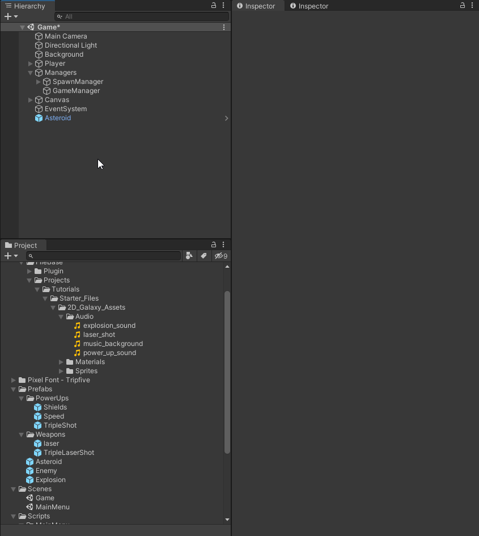Viewport: 479px width, 536px height.
Task: Select the music_background audio clip icon
Action: click(x=78, y=344)
